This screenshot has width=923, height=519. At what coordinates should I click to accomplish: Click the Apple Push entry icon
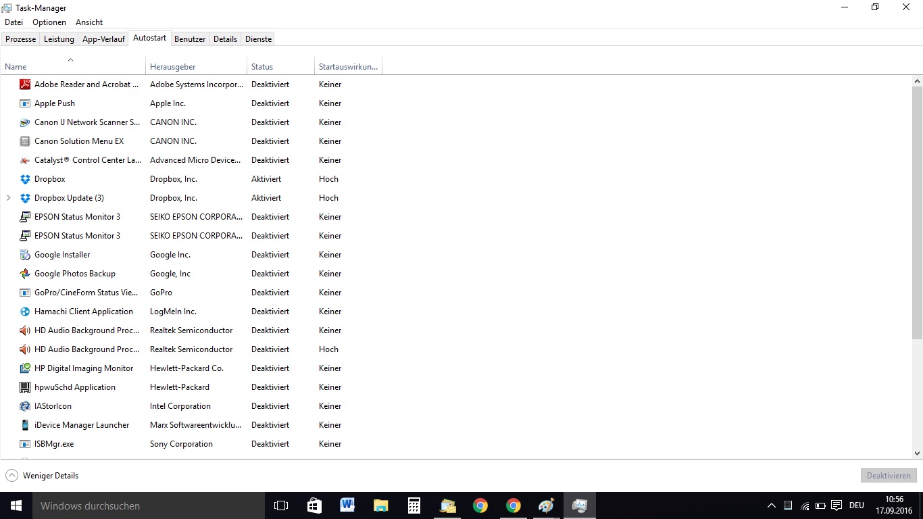[x=25, y=103]
